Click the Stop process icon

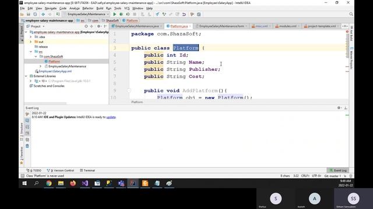[135, 14]
